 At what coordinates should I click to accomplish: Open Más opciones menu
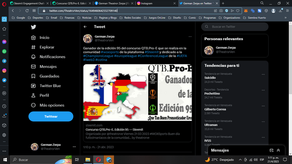pos(47,105)
